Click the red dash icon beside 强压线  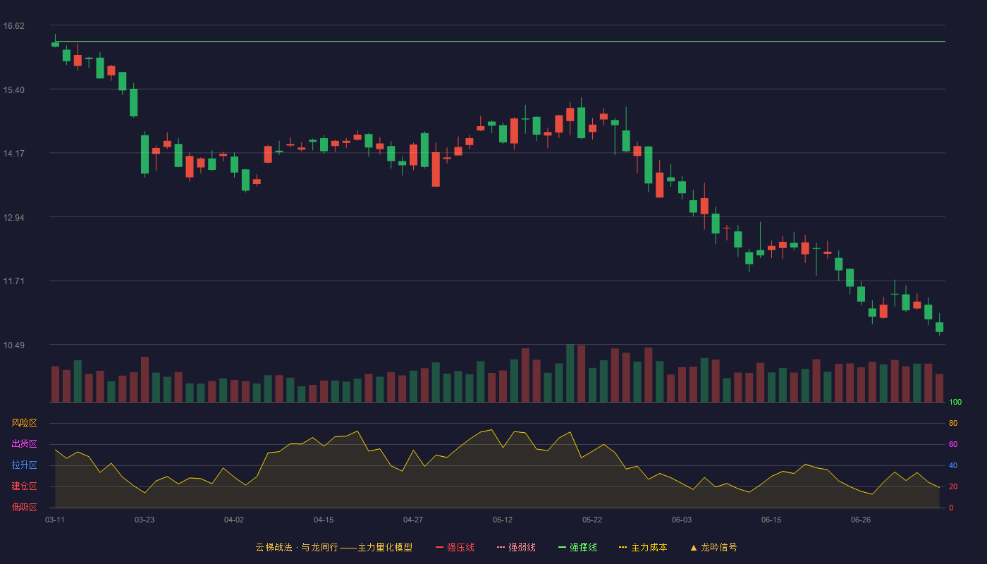point(439,547)
